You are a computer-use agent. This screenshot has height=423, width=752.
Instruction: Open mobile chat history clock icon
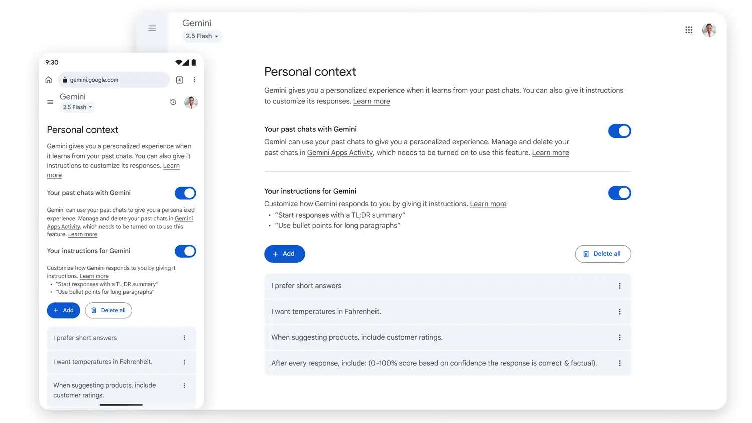[x=173, y=102]
